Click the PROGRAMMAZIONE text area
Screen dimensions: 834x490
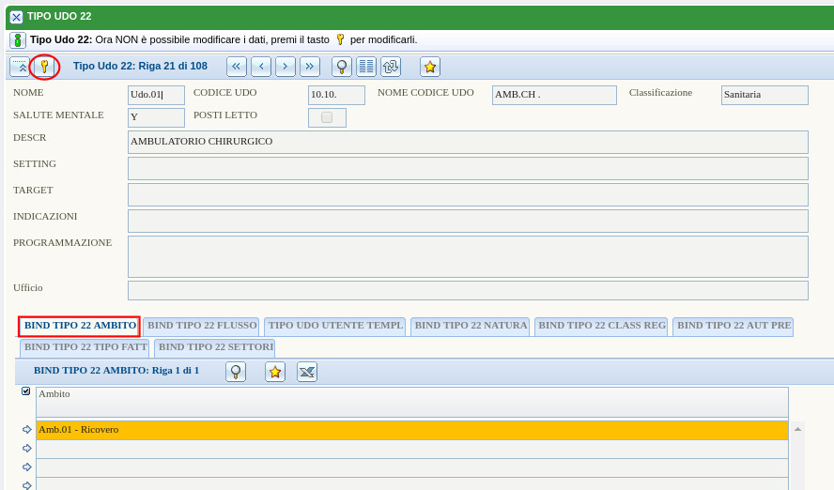pos(468,256)
